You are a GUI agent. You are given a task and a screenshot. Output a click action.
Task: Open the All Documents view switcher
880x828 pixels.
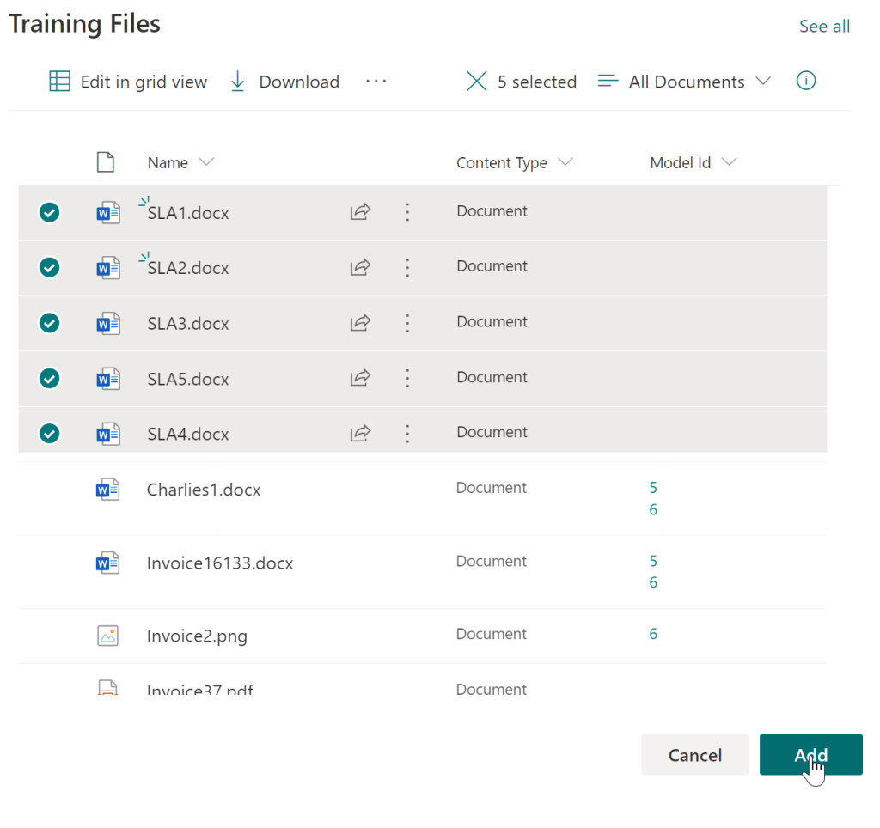(685, 82)
